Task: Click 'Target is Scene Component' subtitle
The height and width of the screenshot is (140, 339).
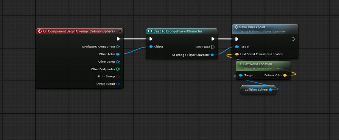Action: tap(263, 68)
